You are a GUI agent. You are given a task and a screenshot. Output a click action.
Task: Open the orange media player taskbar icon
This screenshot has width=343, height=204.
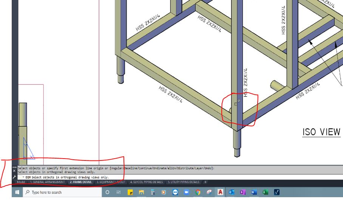click(164, 192)
